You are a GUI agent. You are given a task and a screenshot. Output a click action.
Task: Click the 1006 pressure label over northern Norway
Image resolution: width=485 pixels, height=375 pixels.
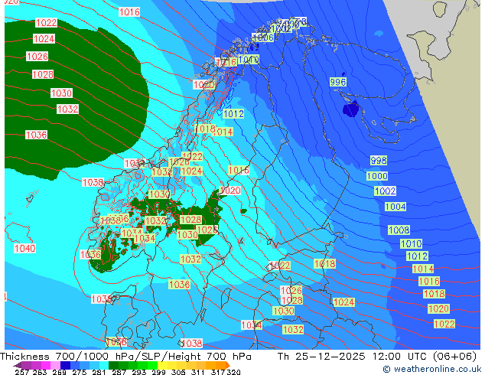(263, 37)
